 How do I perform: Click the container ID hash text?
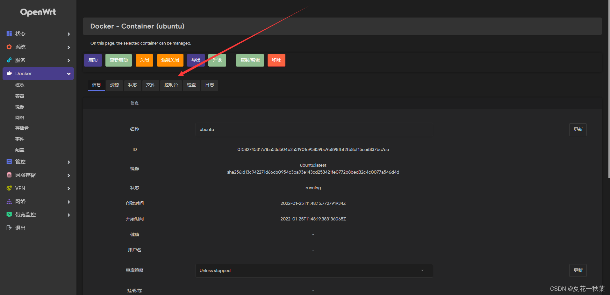tap(313, 149)
